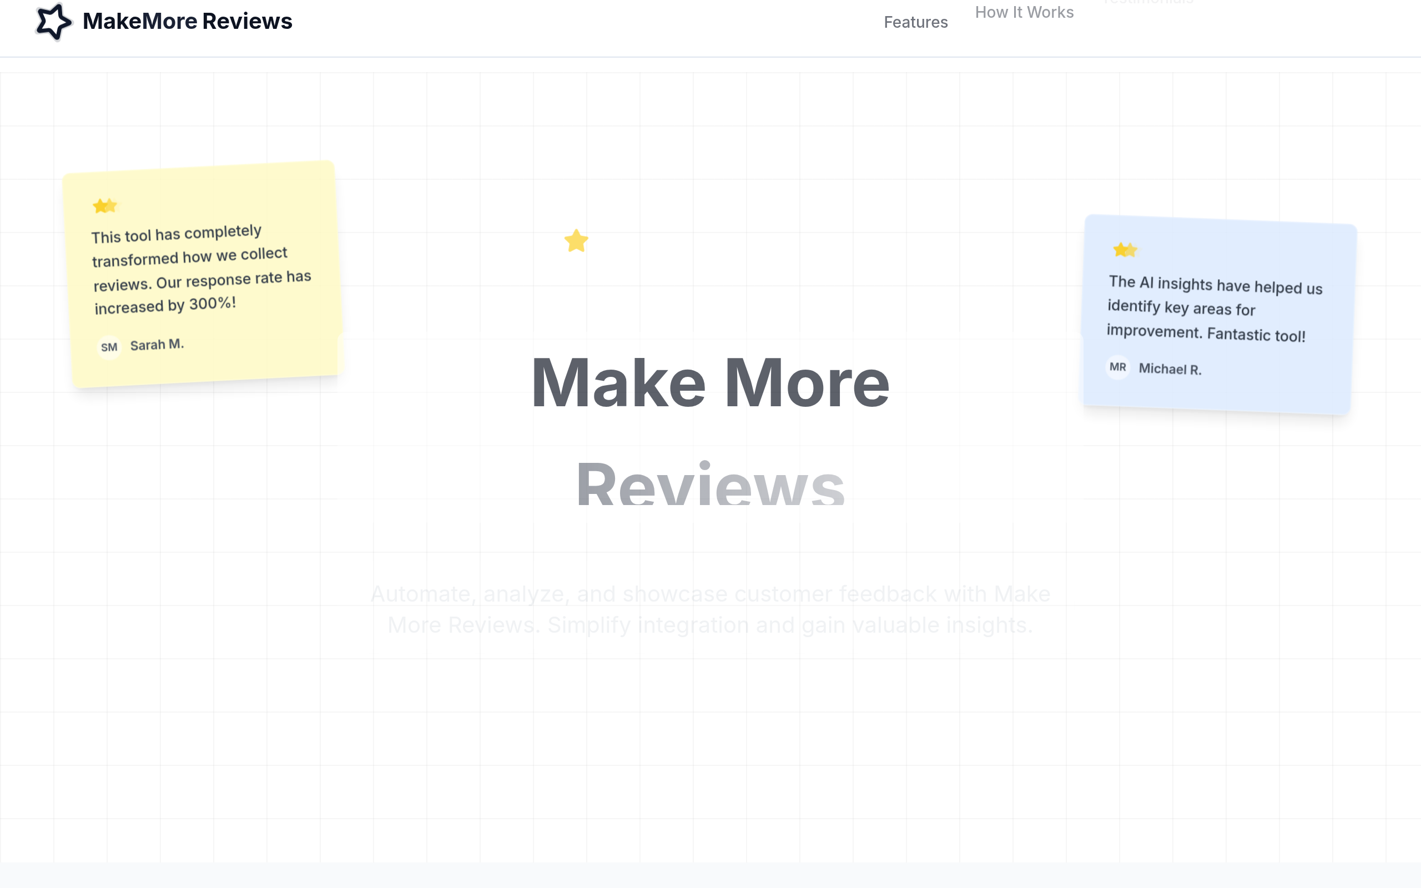Click 'This tool has completely' text line
Screen dimensions: 1421x888
[176, 234]
